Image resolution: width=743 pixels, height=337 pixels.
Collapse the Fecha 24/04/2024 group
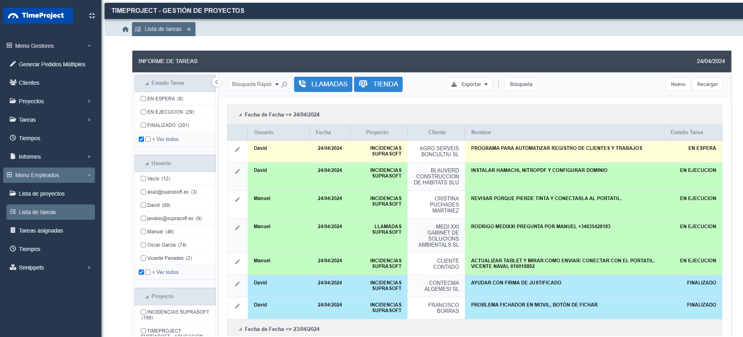[x=240, y=115]
